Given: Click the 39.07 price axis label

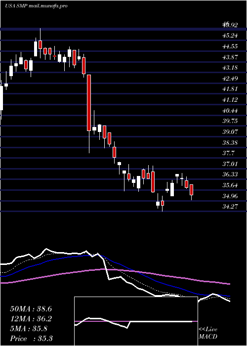Looking at the screenshot, I should (x=230, y=132).
